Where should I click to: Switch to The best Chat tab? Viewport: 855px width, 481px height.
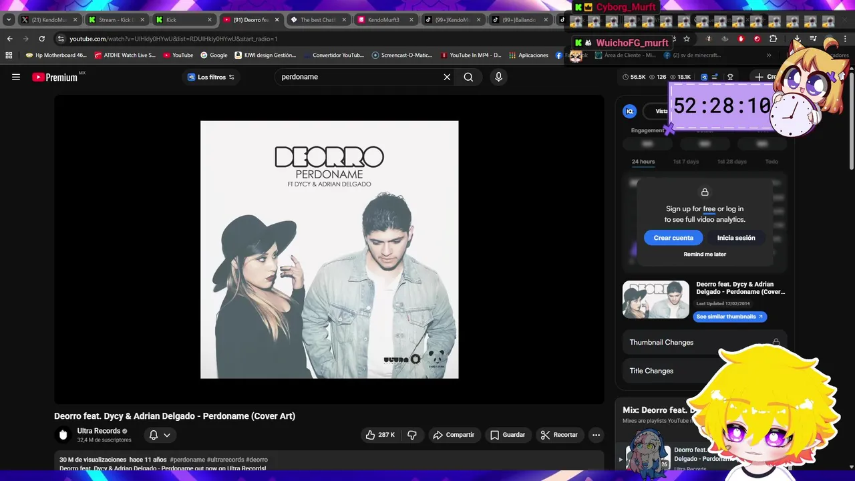318,20
